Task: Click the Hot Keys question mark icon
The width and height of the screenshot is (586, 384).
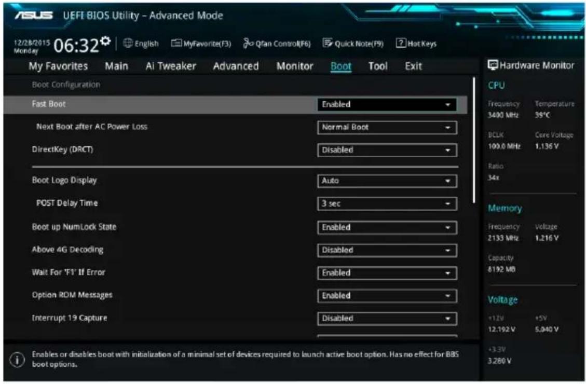Action: 401,43
